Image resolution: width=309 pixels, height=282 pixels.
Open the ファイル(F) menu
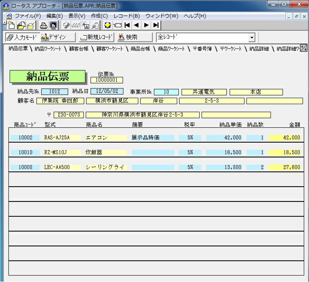tap(28, 16)
